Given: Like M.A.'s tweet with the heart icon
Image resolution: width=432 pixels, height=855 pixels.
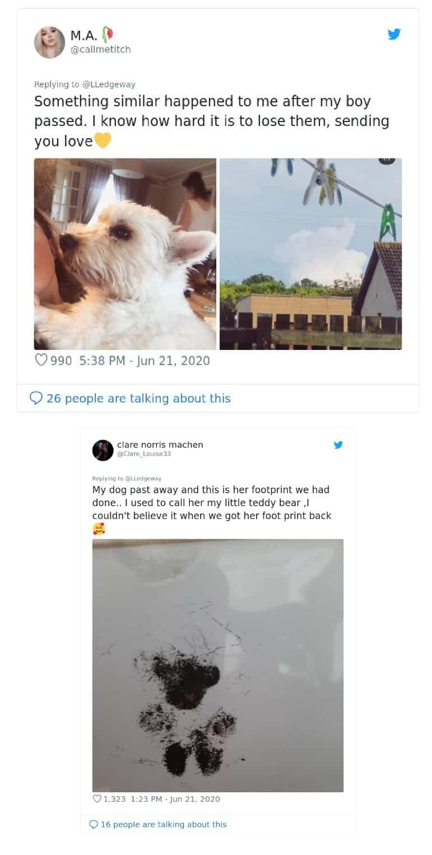Looking at the screenshot, I should point(41,361).
